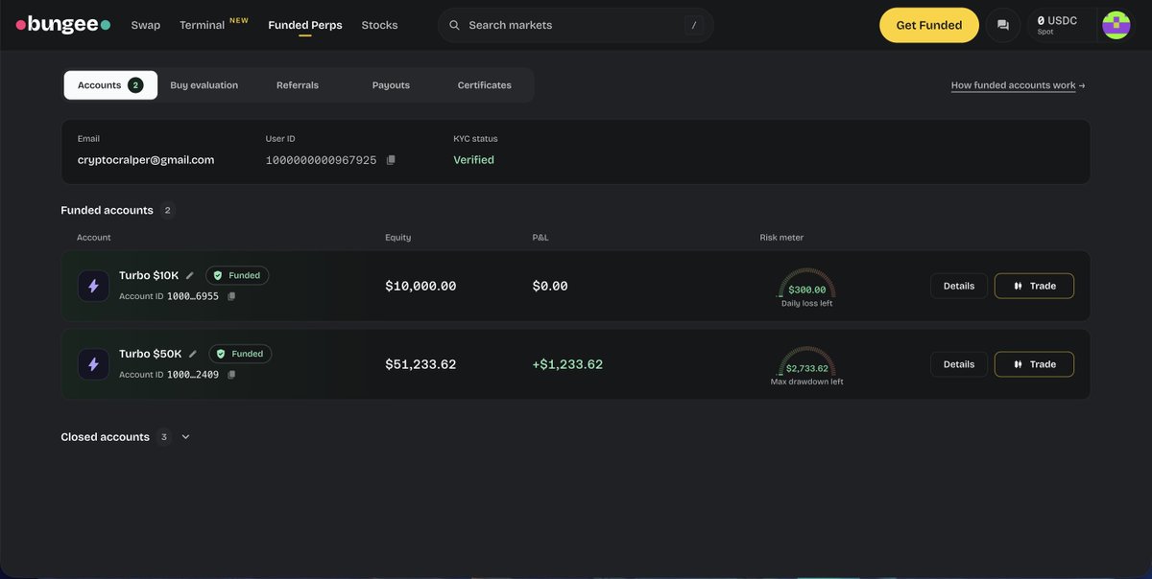Switch to the Payouts tab
This screenshot has height=579, width=1152.
coord(391,85)
